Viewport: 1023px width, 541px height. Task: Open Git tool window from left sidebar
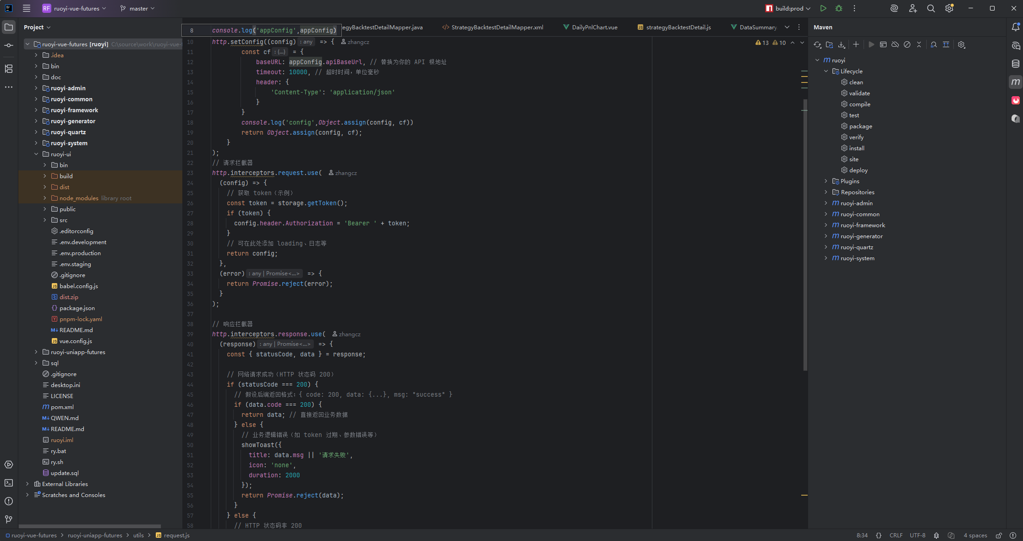9,519
